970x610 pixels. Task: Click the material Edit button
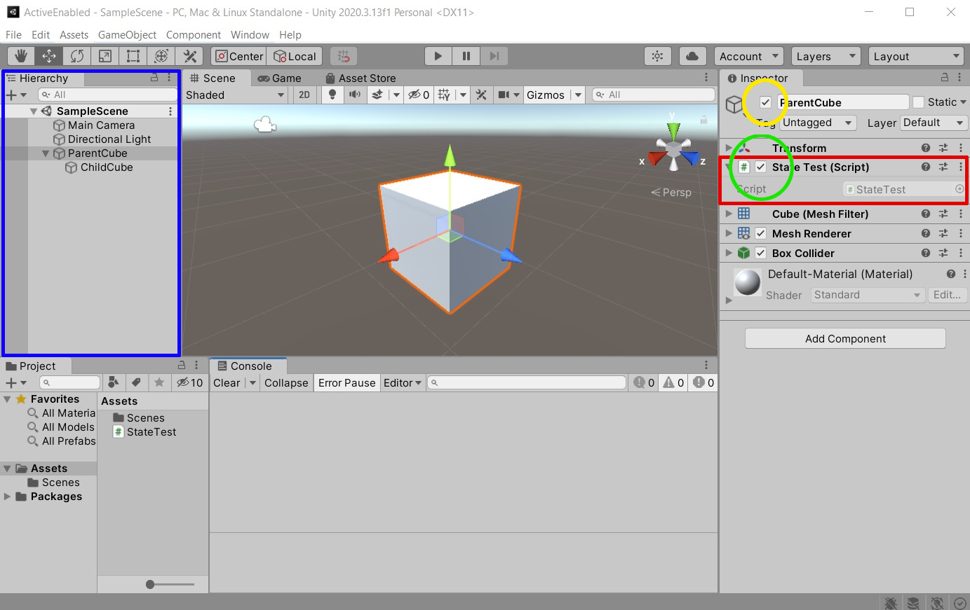coord(947,295)
